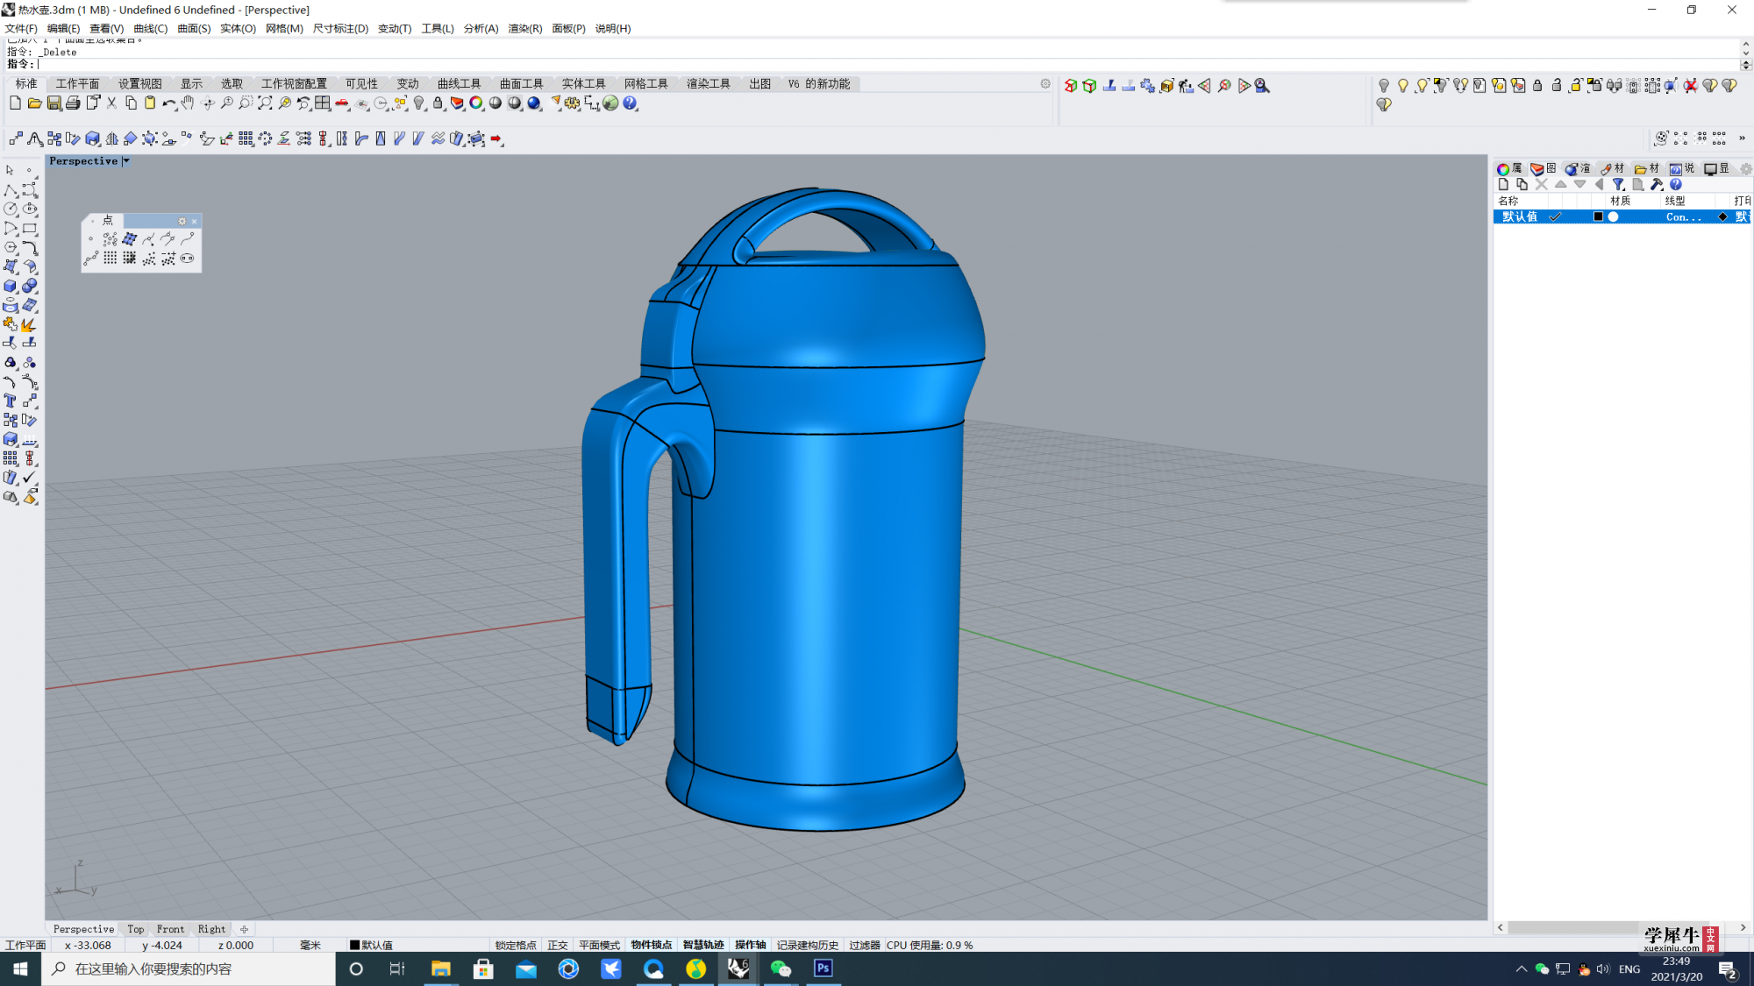The width and height of the screenshot is (1754, 986).
Task: Click the Undo arrow icon
Action: coord(169,103)
